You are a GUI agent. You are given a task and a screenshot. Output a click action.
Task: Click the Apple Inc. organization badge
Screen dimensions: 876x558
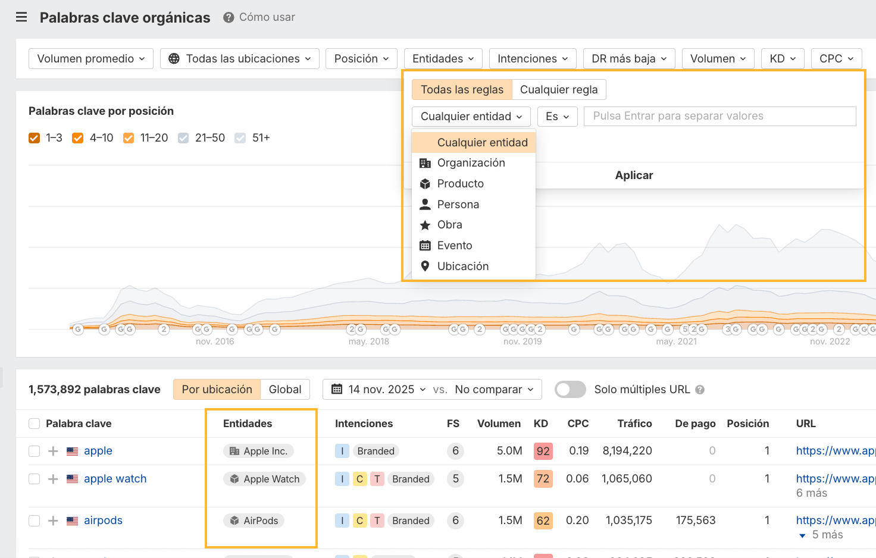[258, 451]
